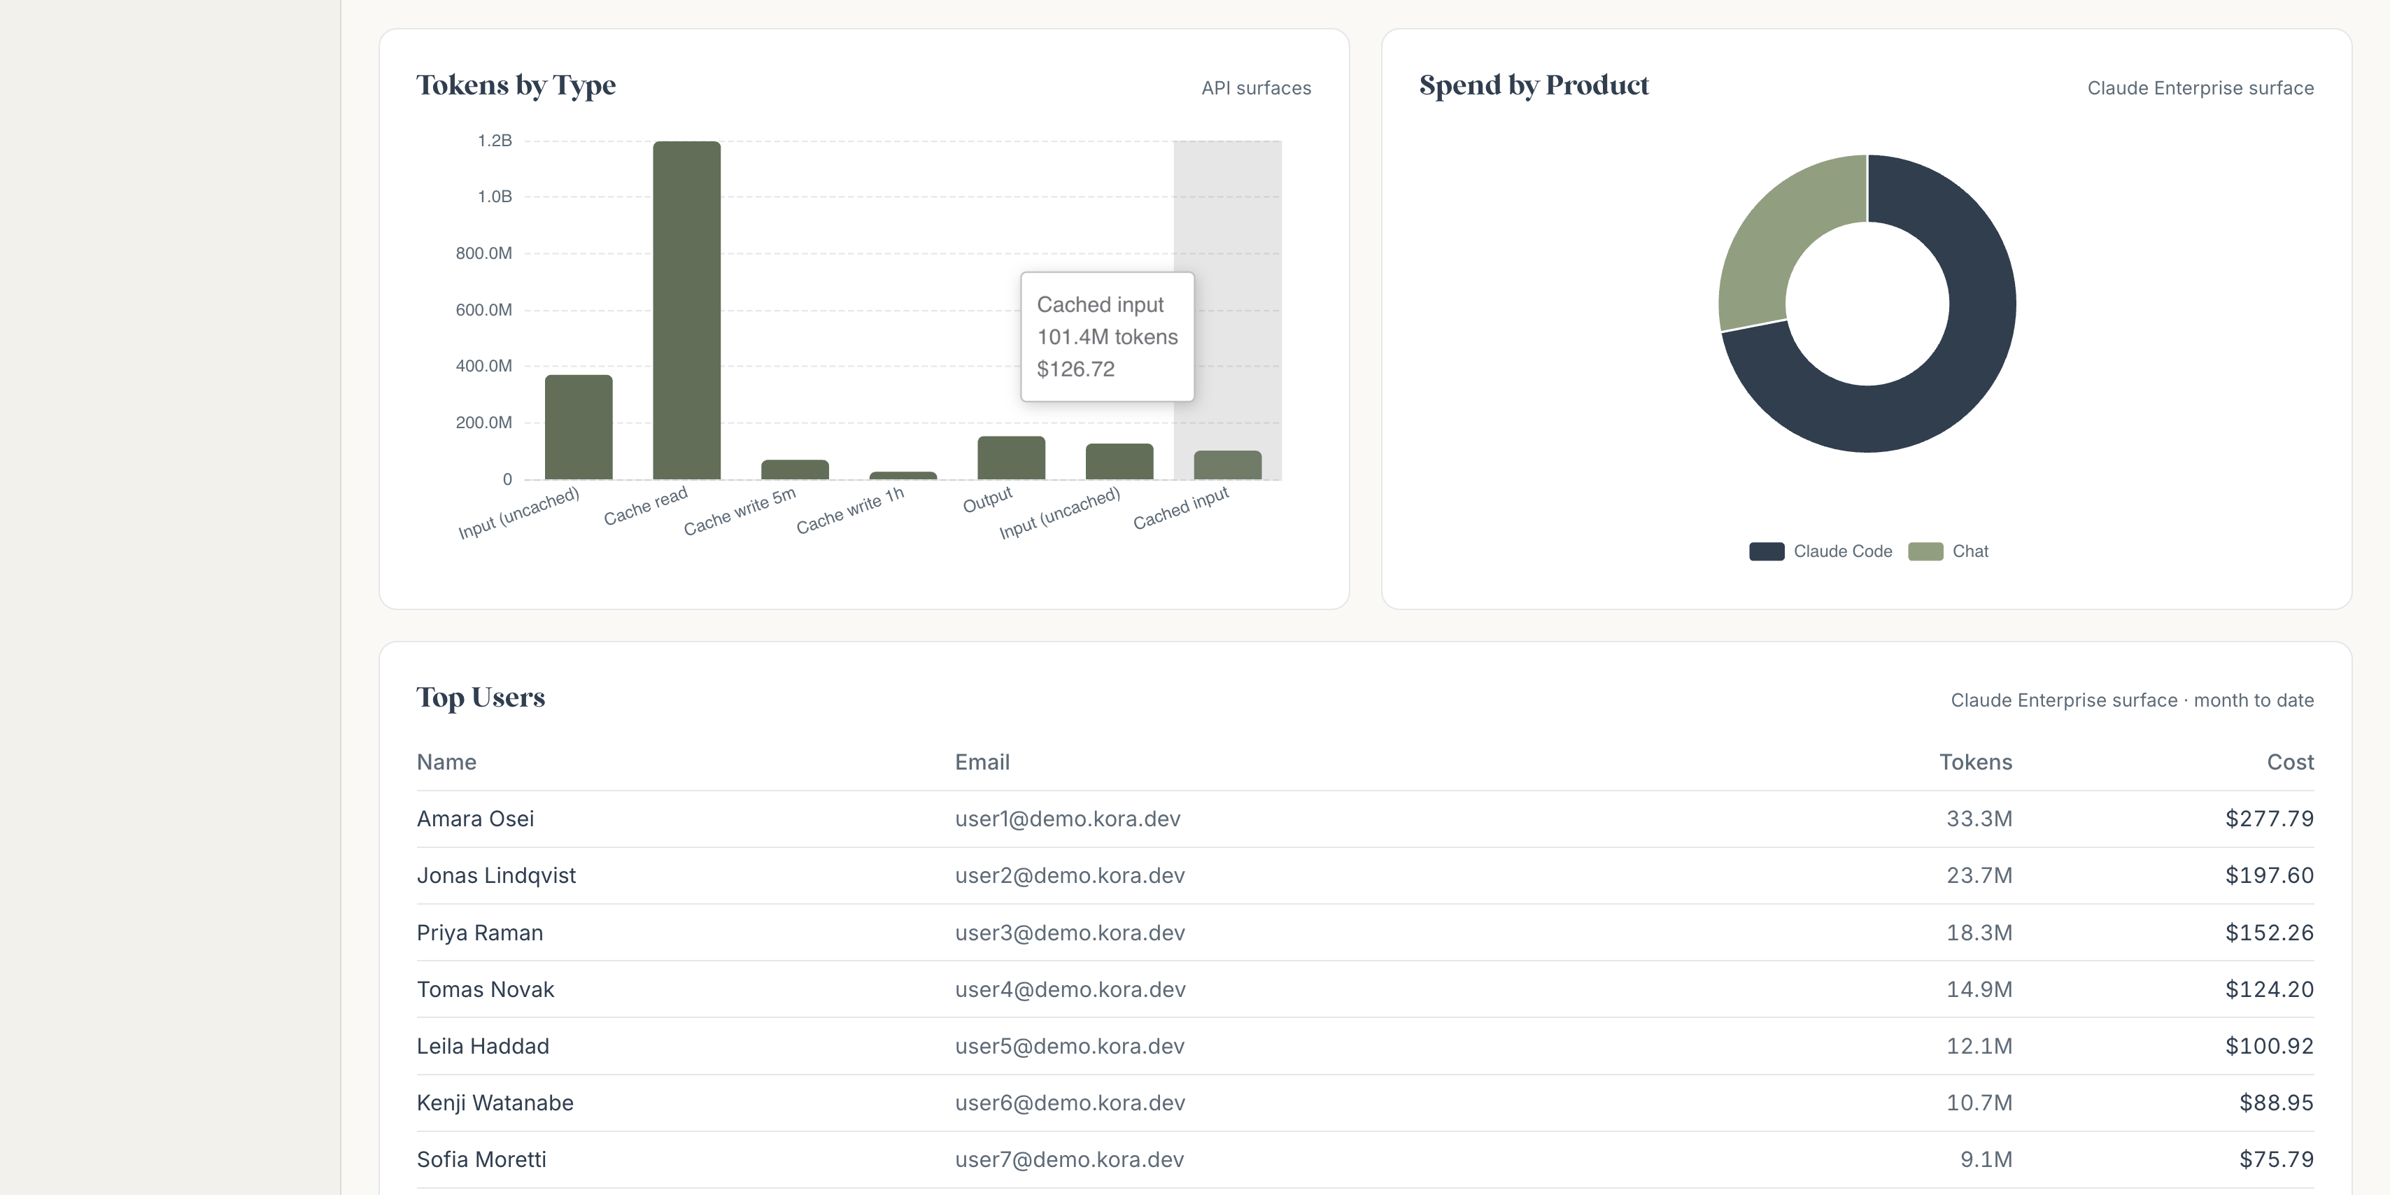This screenshot has width=2390, height=1195.
Task: Click the Cache write 1h bar
Action: (x=903, y=475)
